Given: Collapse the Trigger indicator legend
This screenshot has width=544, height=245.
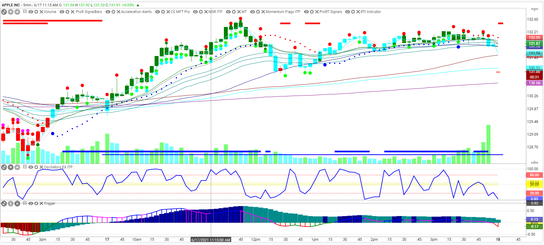Looking at the screenshot, I should pos(25,203).
